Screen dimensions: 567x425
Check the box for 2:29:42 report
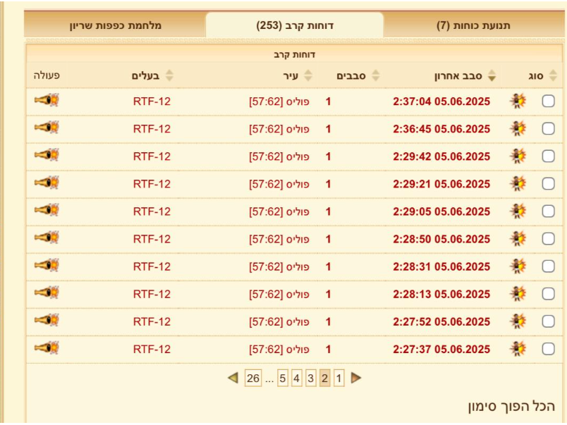coord(548,156)
